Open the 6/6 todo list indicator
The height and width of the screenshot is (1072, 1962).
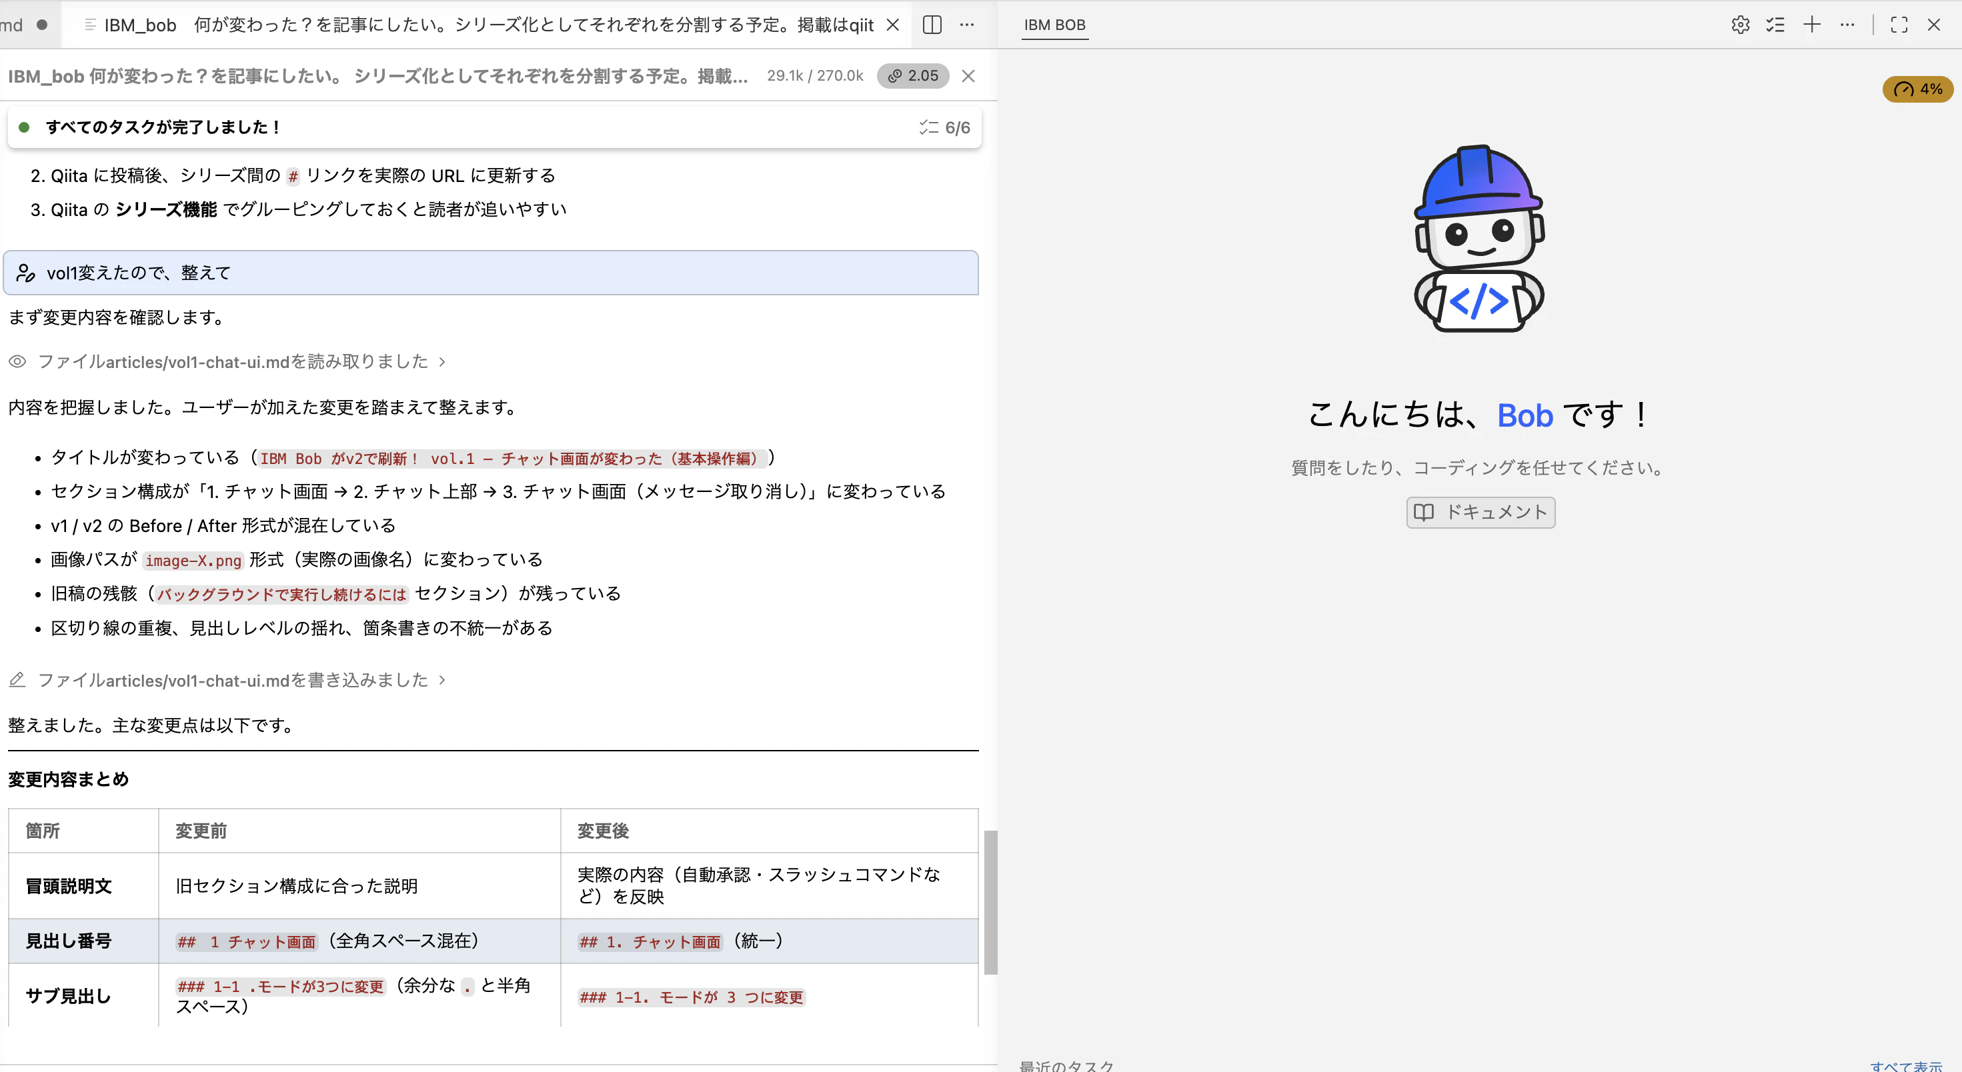[944, 127]
